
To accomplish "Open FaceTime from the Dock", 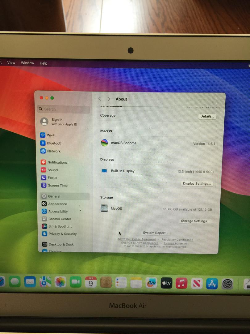I will pyautogui.click(x=76, y=282).
